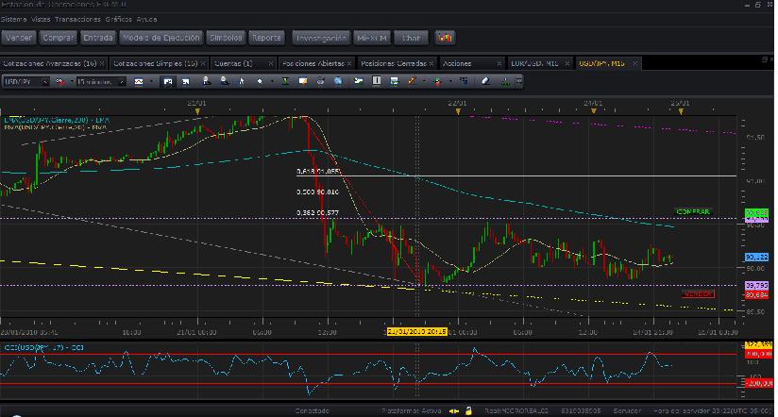
Task: Click the COMPRAR line label on chart
Action: 692,211
